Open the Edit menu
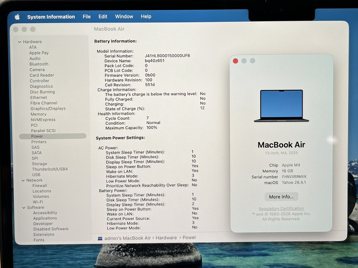Screen dimensions: 358x268 [103, 17]
